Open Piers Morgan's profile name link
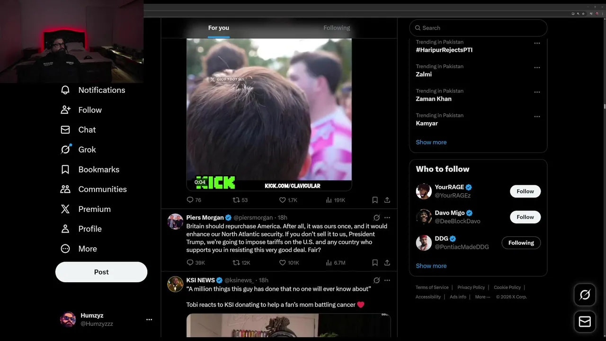Viewport: 606px width, 341px height. [x=205, y=218]
